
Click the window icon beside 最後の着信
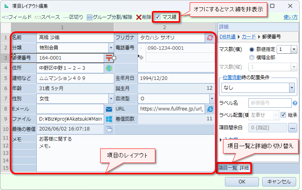[109, 129]
